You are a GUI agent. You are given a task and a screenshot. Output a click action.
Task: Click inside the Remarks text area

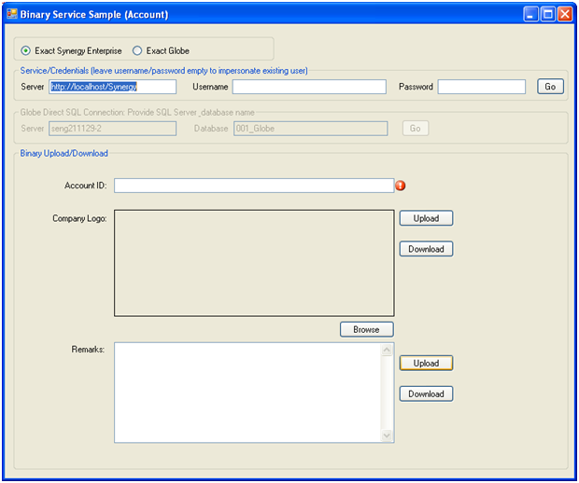click(x=247, y=393)
